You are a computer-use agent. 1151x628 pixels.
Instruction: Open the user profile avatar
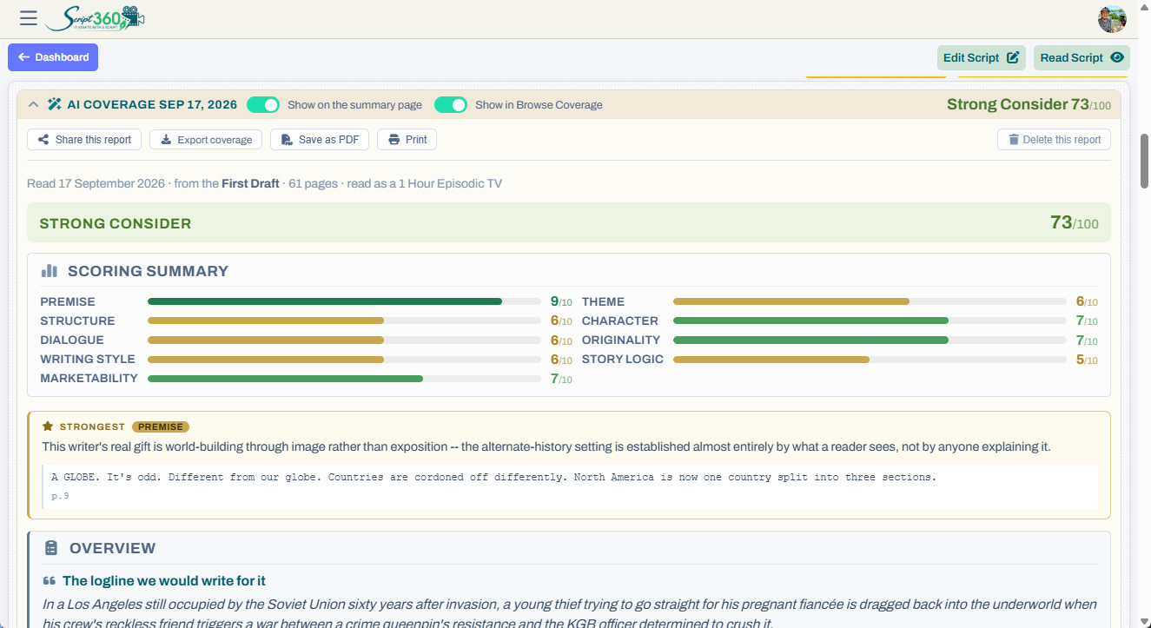click(x=1112, y=19)
